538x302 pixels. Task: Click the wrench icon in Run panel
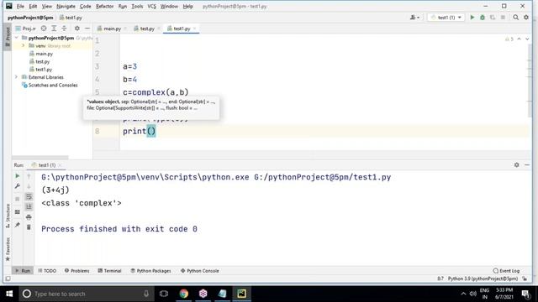click(17, 186)
